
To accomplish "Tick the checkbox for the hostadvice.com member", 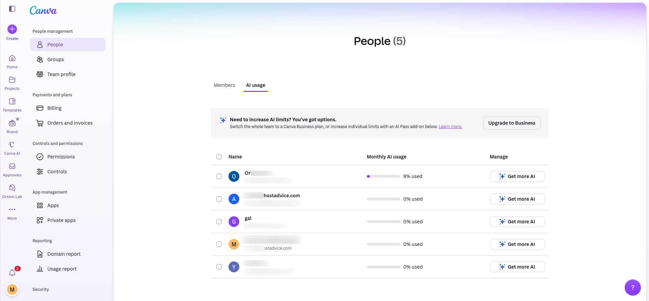I will (219, 199).
